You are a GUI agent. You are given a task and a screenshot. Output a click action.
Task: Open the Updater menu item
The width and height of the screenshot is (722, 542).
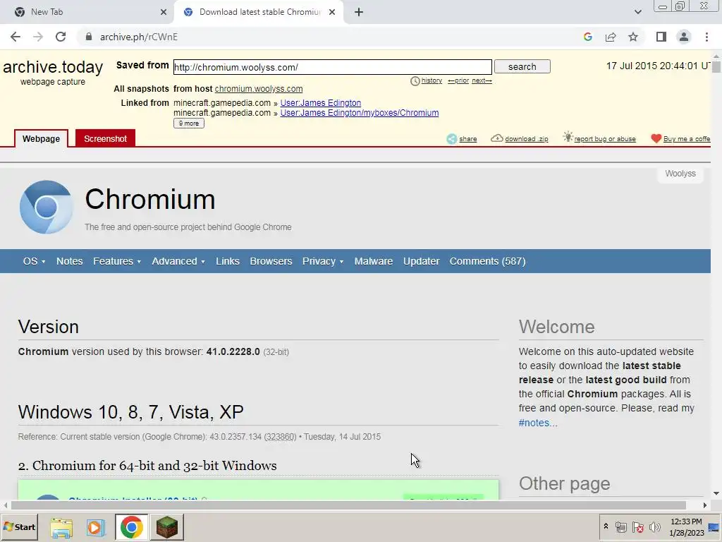(x=422, y=261)
